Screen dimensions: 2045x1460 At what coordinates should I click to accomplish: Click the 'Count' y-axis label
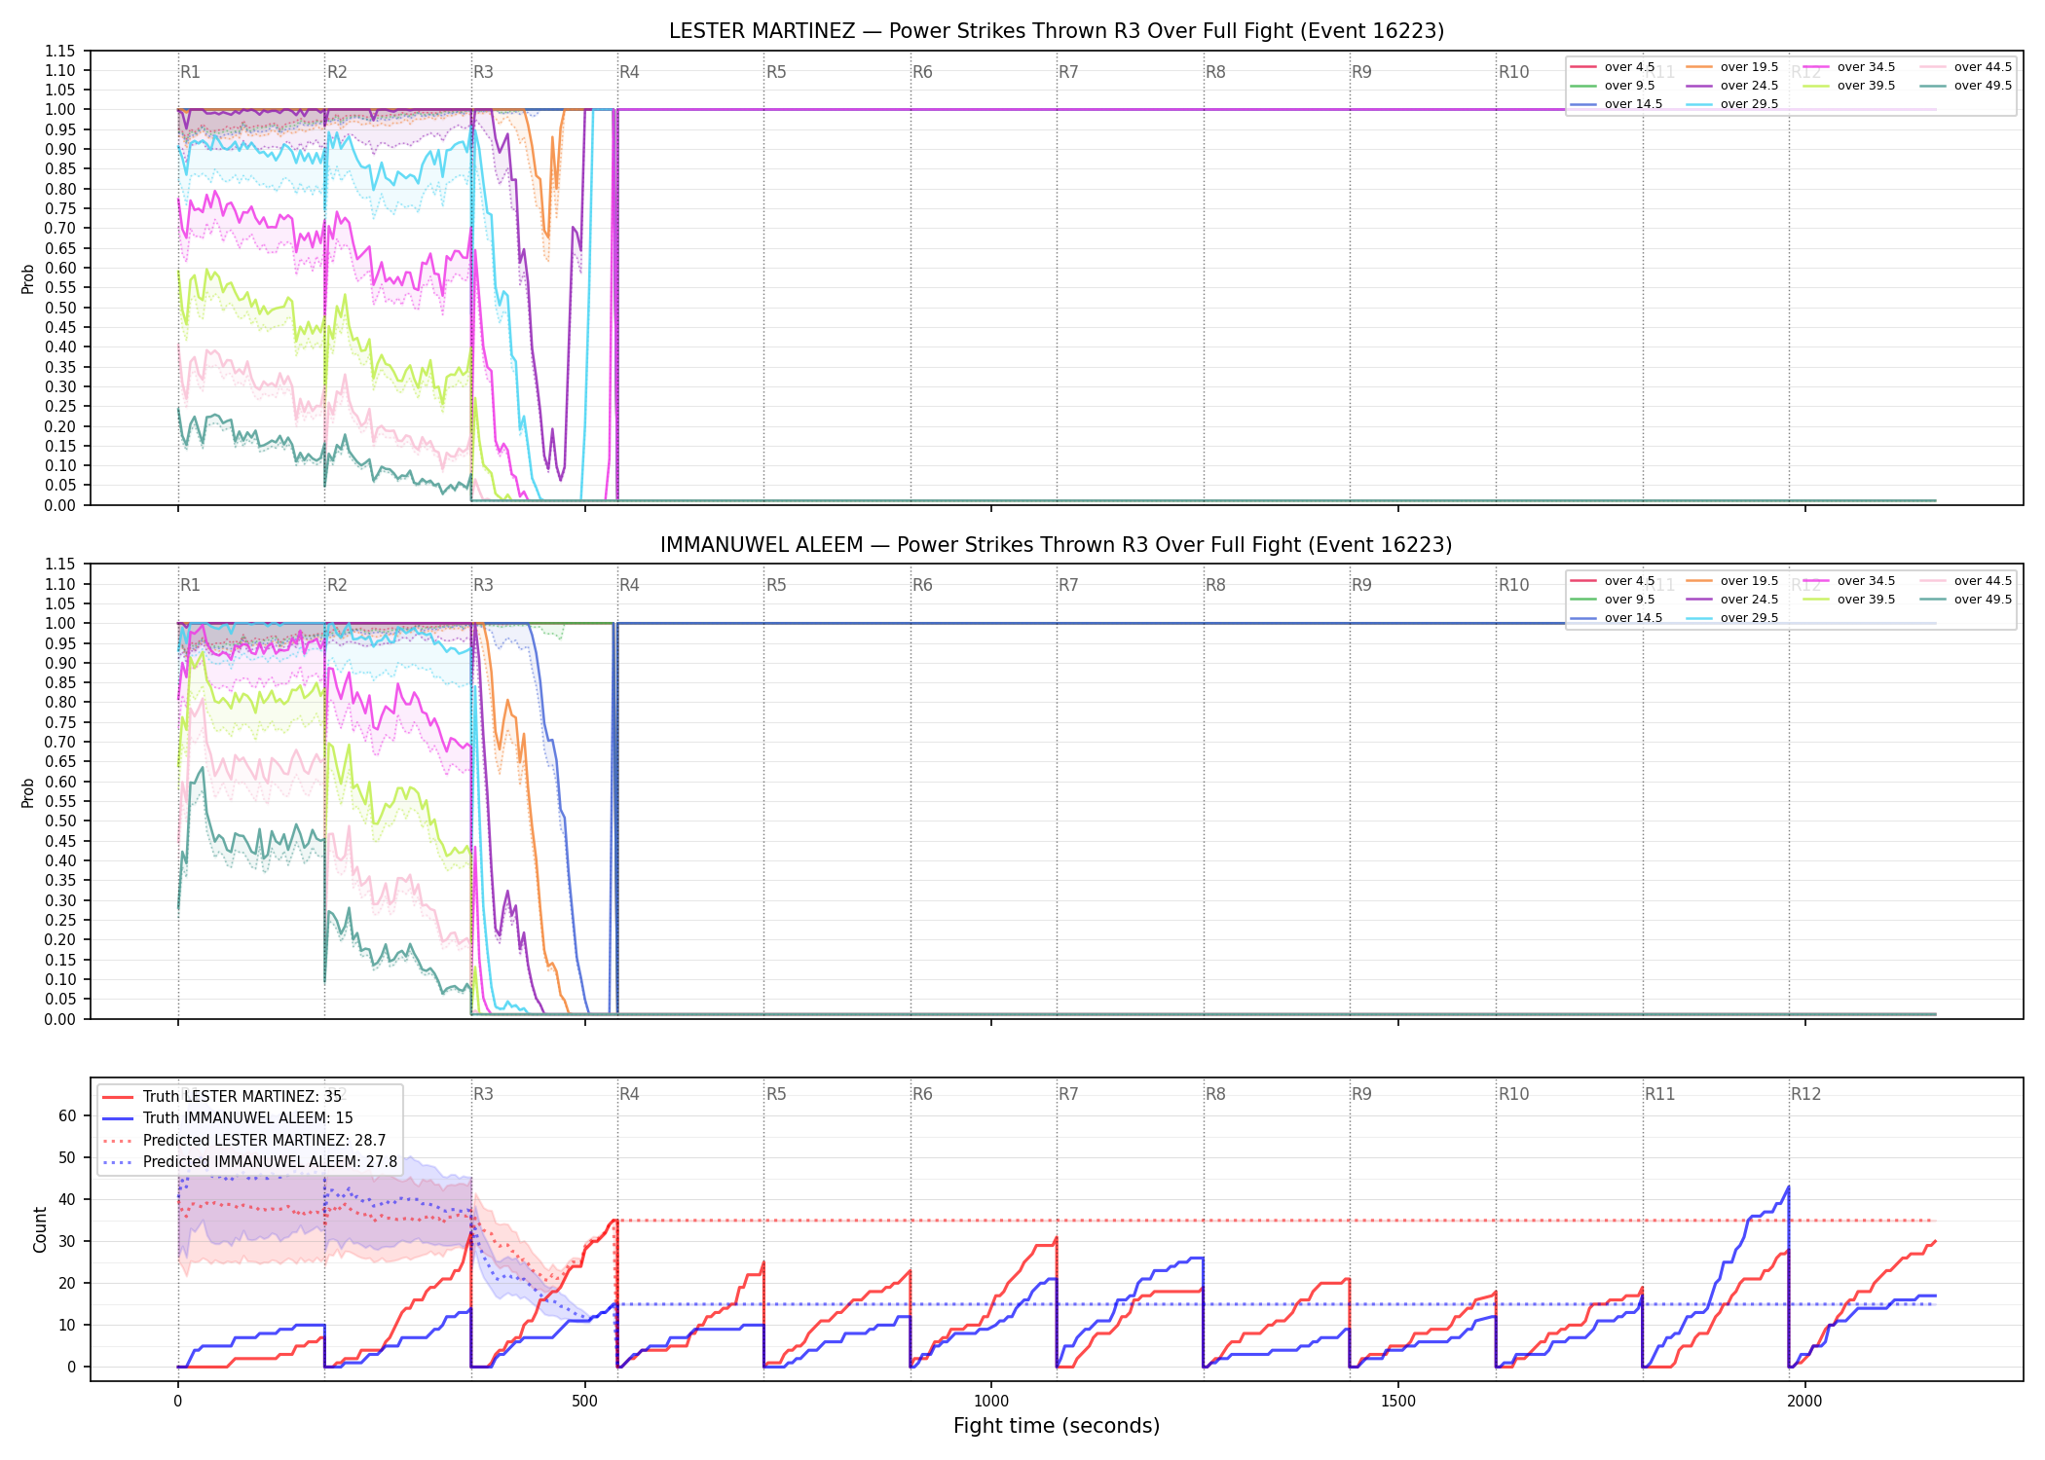(x=40, y=1229)
